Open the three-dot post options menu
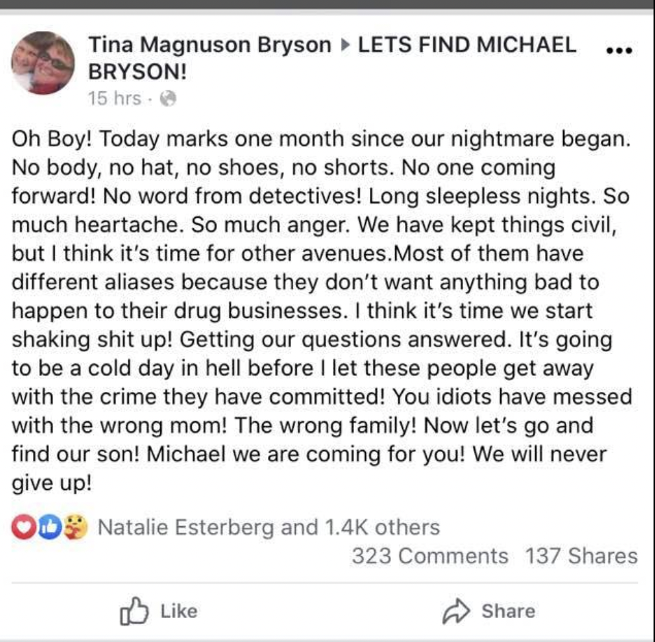Image resolution: width=655 pixels, height=642 pixels. tap(621, 51)
